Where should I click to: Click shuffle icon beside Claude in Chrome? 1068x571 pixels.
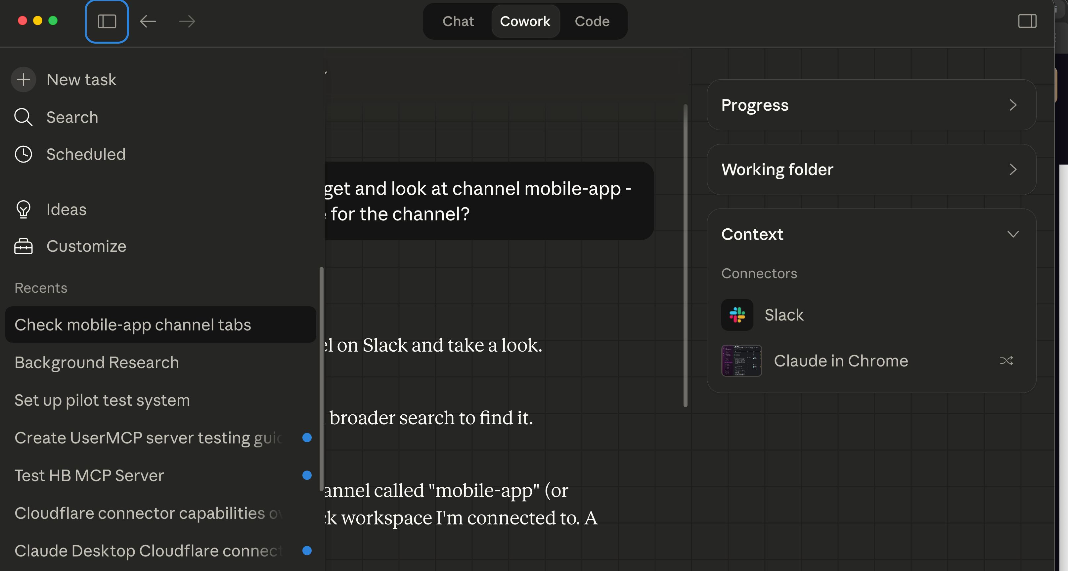1006,361
